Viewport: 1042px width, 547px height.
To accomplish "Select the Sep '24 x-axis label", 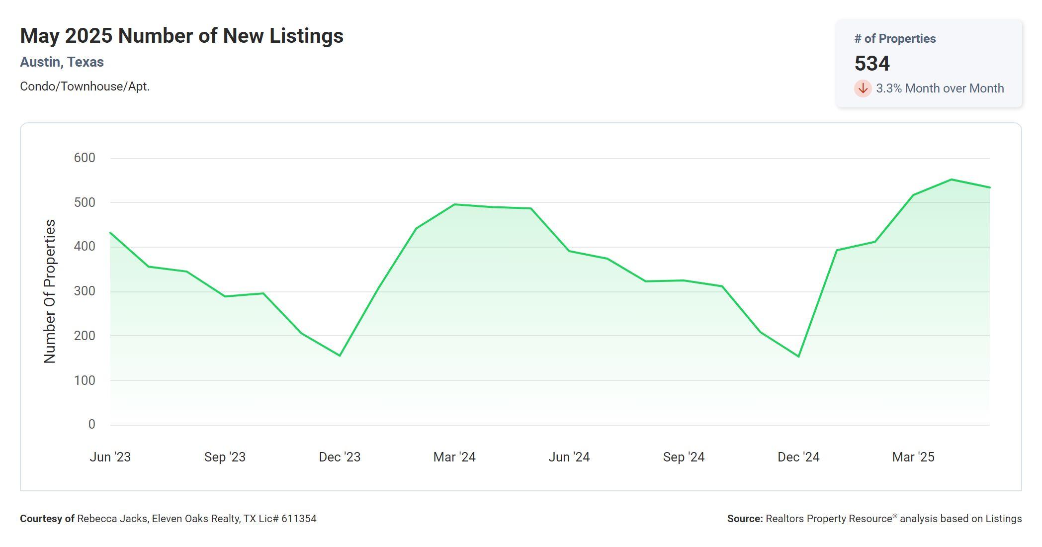I will (684, 457).
